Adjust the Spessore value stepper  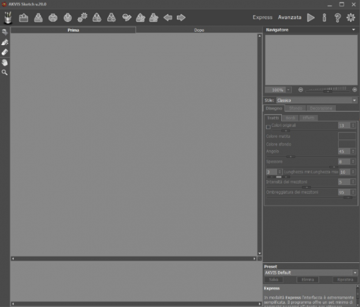354,161
